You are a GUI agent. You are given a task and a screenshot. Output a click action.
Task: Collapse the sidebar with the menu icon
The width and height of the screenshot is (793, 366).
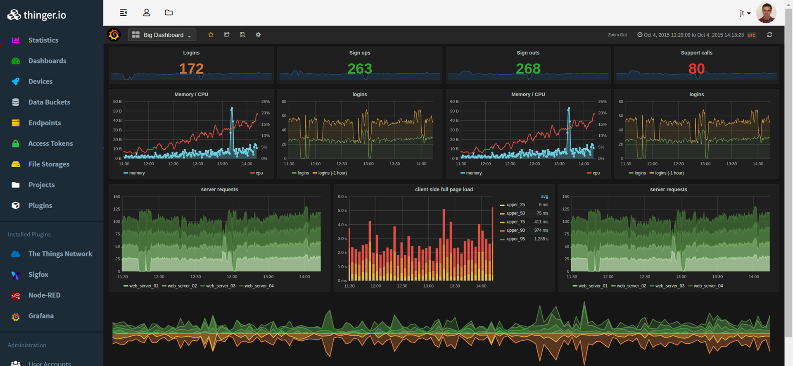pyautogui.click(x=123, y=13)
